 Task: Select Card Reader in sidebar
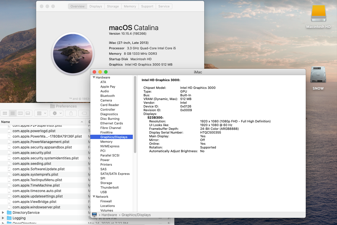(110, 105)
